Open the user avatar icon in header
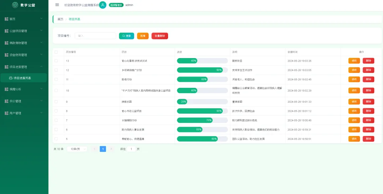The height and width of the screenshot is (194, 383). coord(102,5)
